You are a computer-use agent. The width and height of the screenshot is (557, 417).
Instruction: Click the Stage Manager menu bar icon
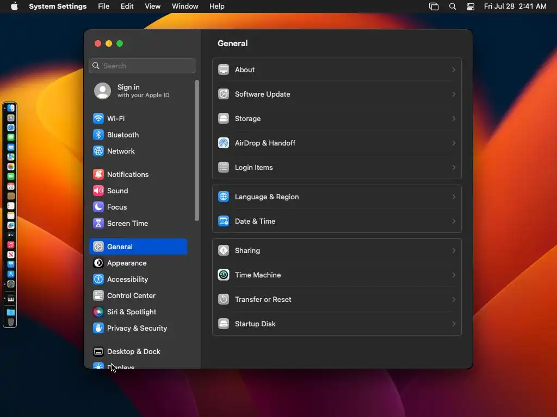pos(434,7)
